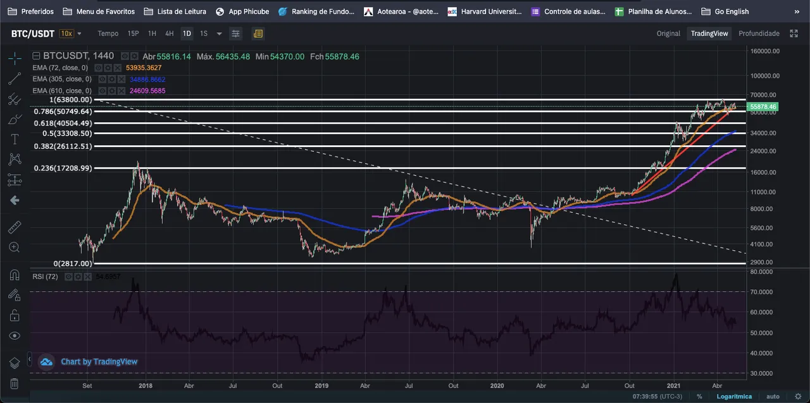Screen dimensions: 810x403
Task: Toggle Logarítmica scale
Action: coord(734,397)
